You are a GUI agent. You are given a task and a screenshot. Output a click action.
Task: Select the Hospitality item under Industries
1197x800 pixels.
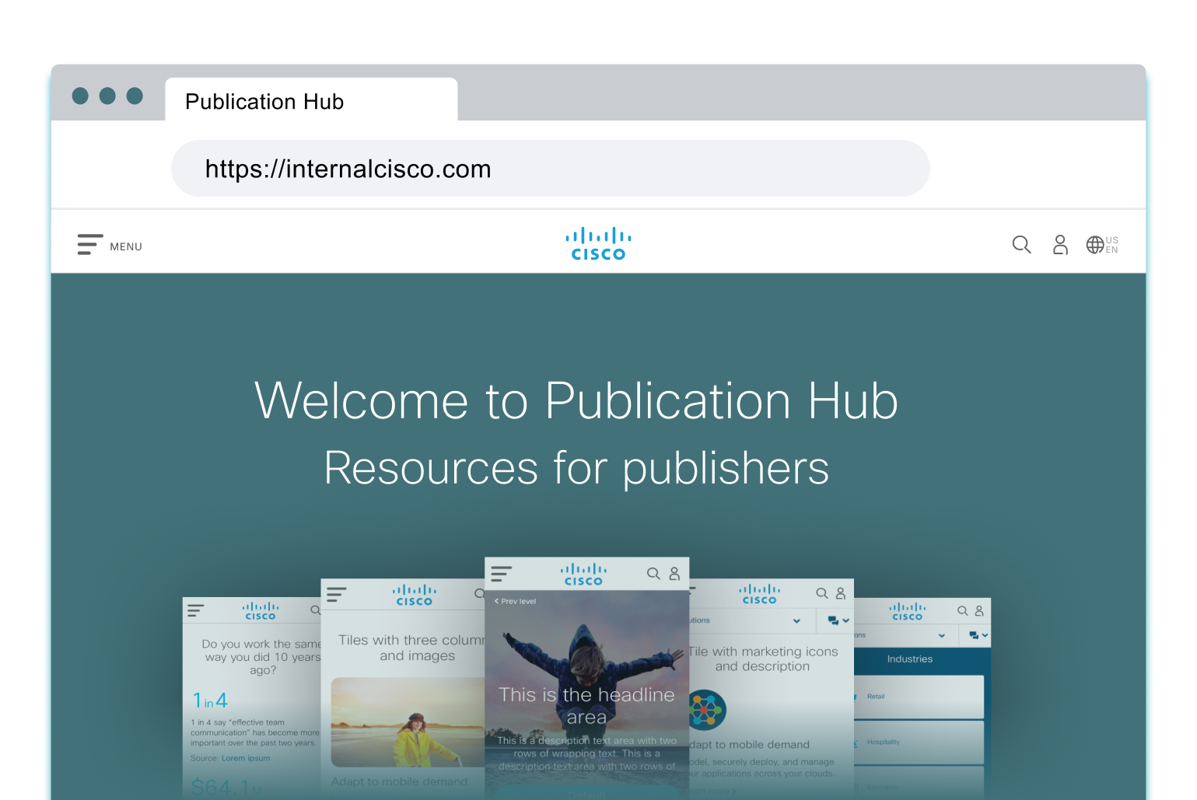(x=918, y=742)
